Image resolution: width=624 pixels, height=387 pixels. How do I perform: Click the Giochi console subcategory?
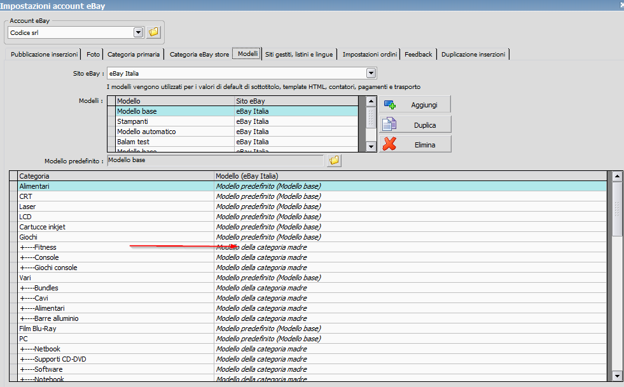pyautogui.click(x=56, y=268)
